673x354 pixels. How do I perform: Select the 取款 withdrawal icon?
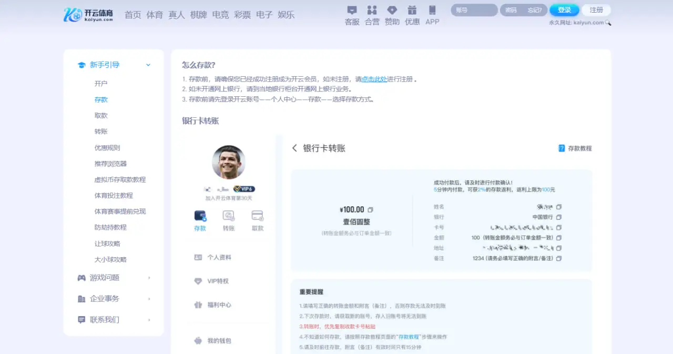point(257,217)
